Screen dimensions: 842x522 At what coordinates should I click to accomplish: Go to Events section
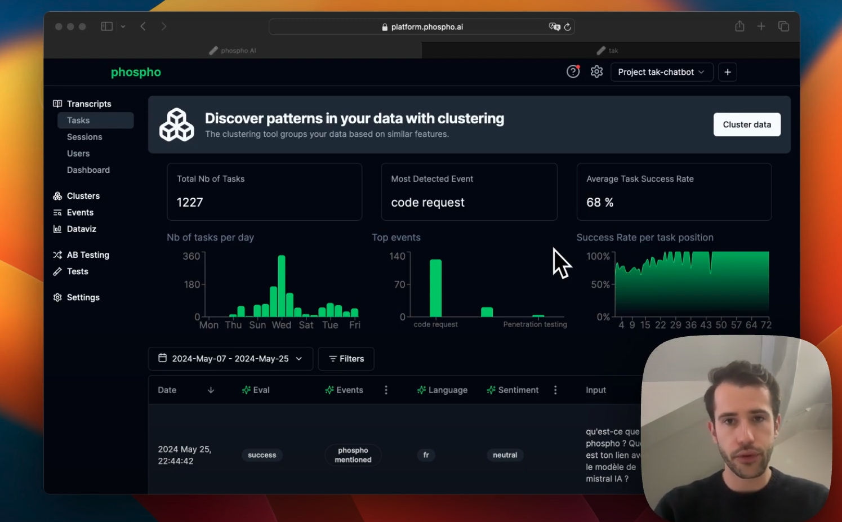80,212
